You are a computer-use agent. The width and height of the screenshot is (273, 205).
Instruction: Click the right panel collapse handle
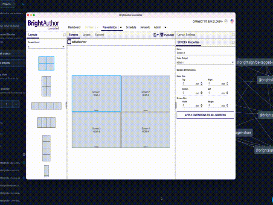pyautogui.click(x=176, y=105)
